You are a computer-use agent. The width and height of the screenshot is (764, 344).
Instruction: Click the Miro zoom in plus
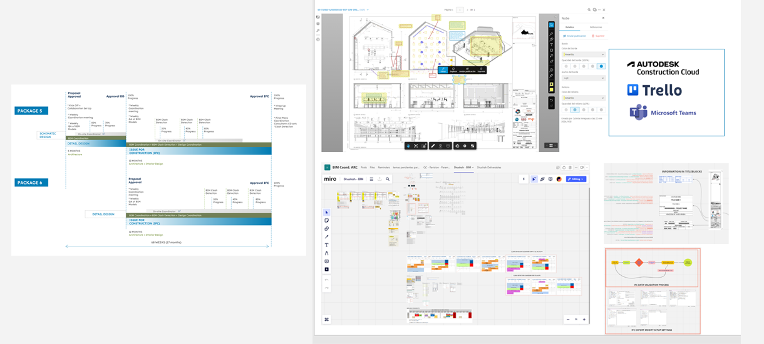coord(584,320)
